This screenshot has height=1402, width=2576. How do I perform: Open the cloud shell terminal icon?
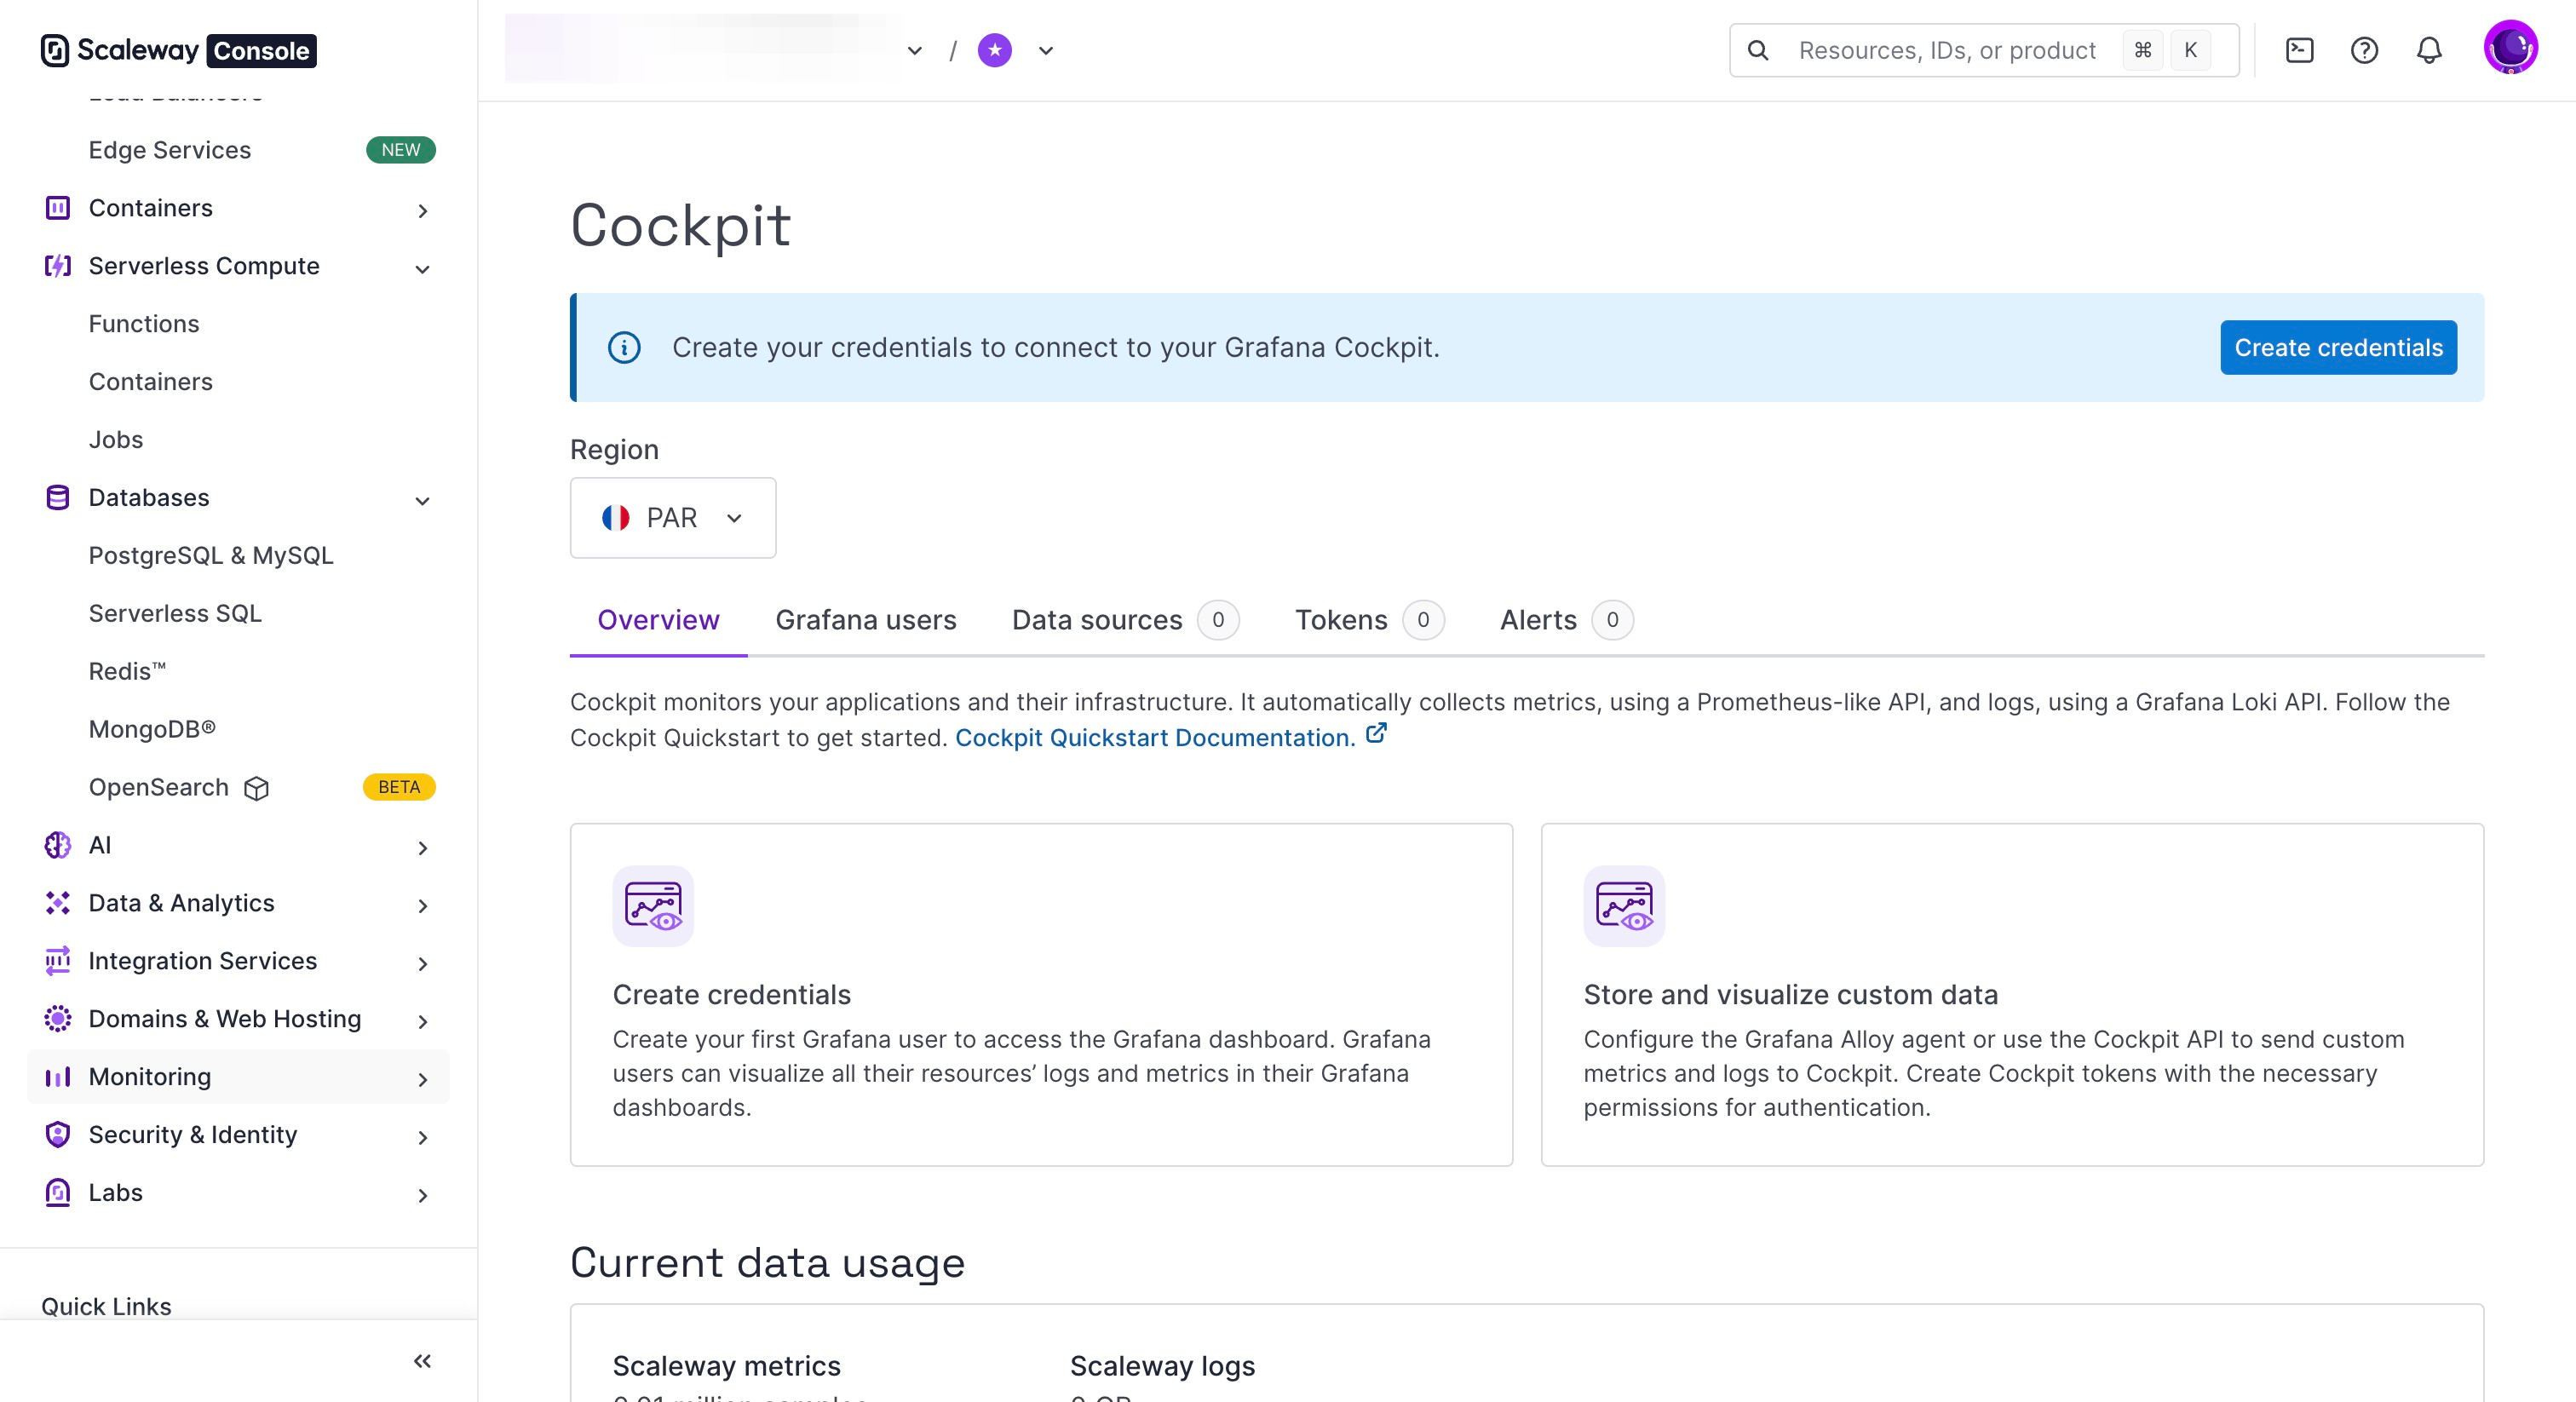click(x=2299, y=50)
